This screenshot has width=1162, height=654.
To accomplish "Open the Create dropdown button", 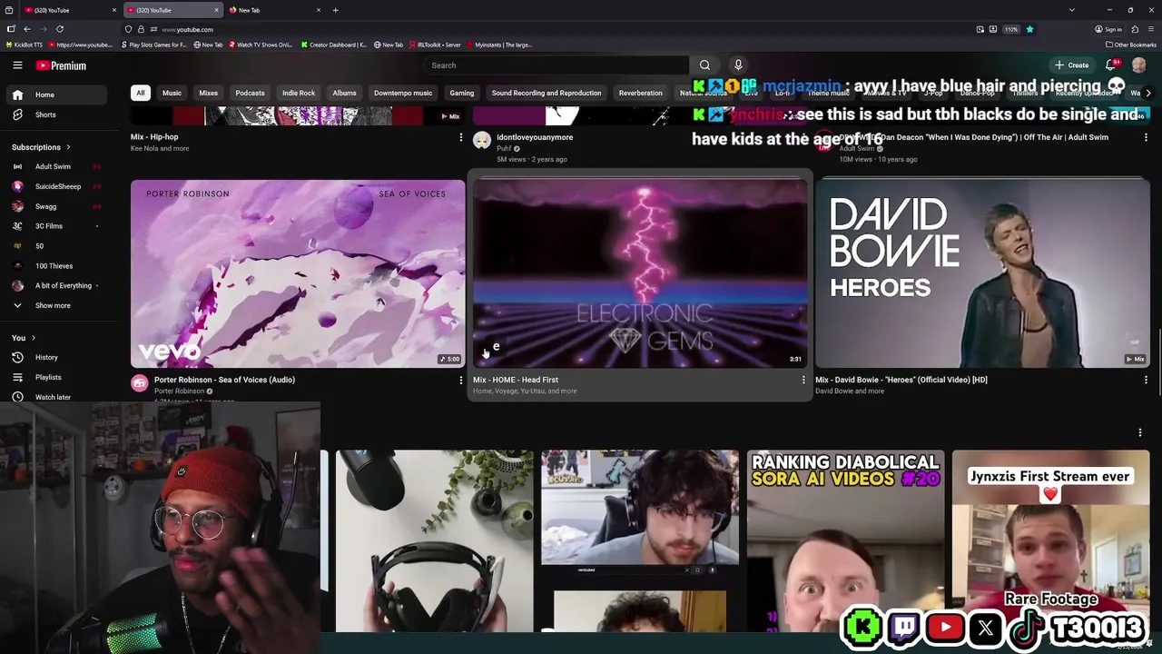I will pos(1071,65).
